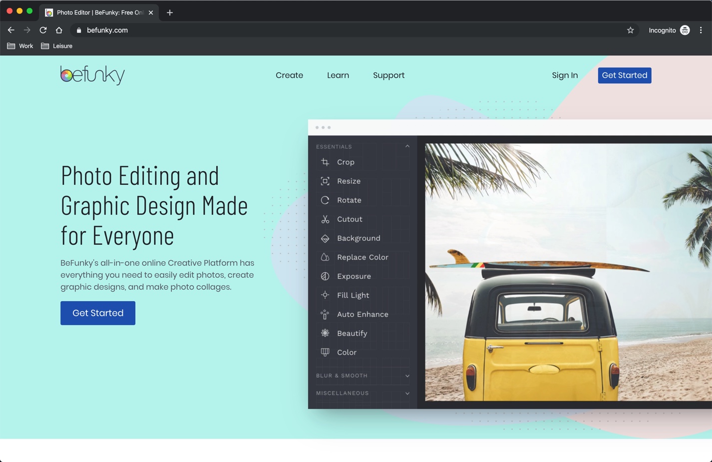Open the Support menu

(388, 75)
